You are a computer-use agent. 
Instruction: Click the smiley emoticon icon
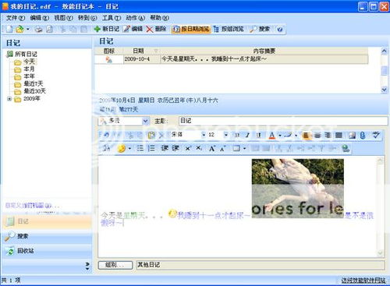click(122, 149)
